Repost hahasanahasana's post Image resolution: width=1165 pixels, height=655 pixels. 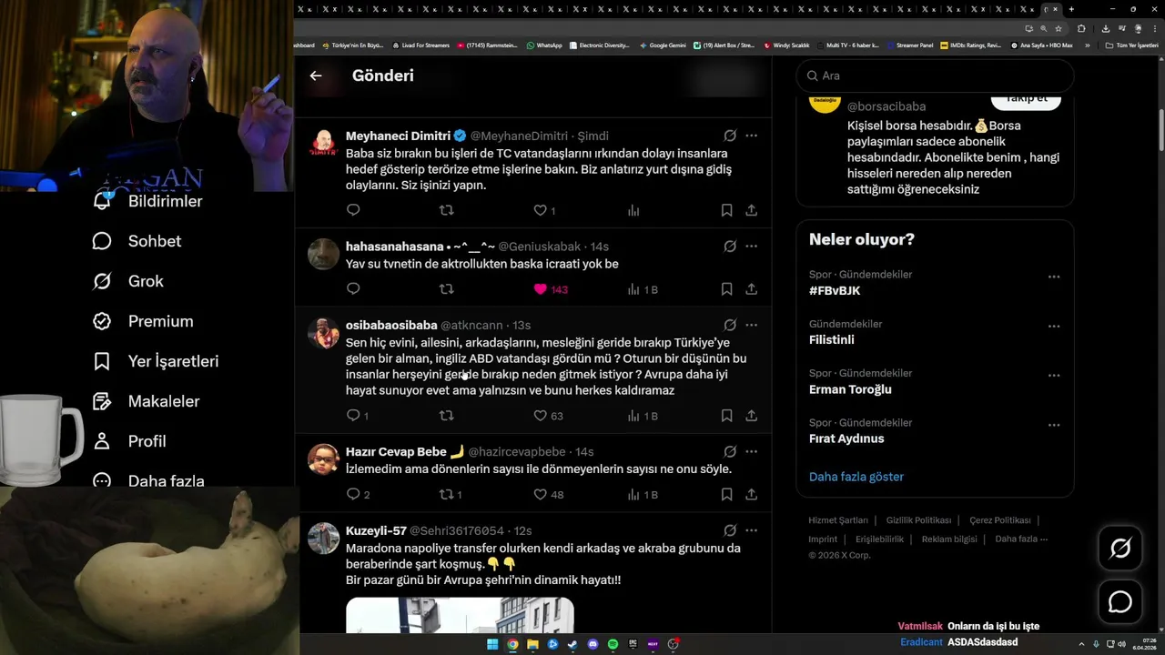pos(446,289)
